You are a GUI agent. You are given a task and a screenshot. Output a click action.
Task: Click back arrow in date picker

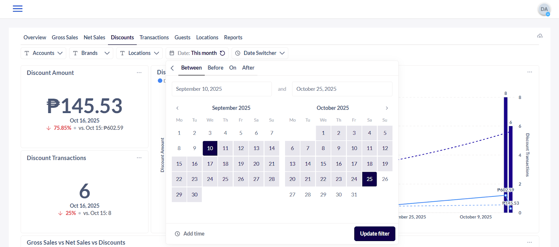[x=172, y=68]
